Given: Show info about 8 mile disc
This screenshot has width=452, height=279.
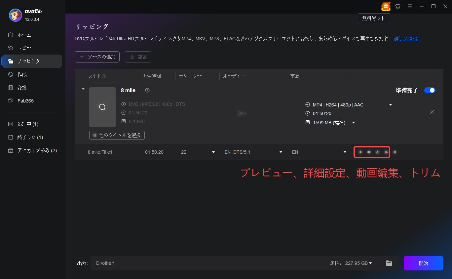Looking at the screenshot, I should (x=147, y=90).
